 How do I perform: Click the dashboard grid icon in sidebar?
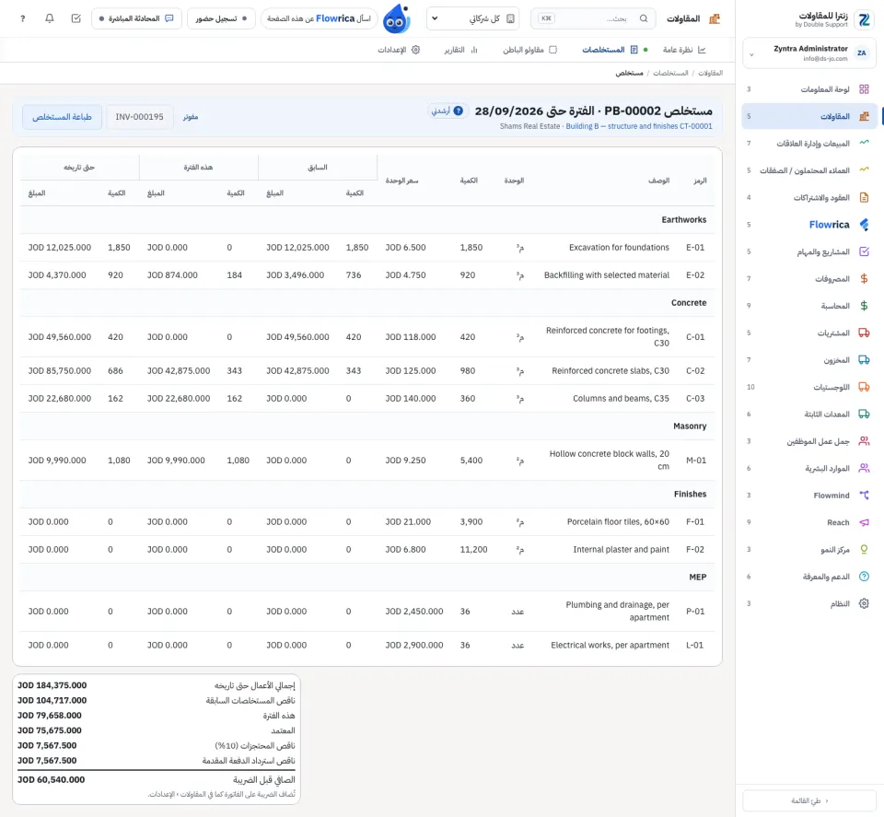pos(864,89)
